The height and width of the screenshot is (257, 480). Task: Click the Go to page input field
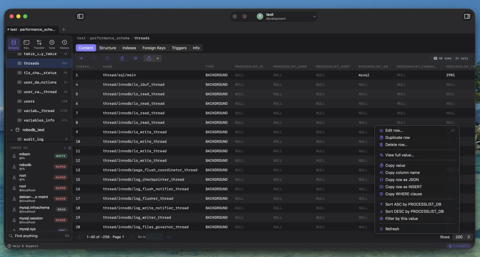tap(155, 237)
